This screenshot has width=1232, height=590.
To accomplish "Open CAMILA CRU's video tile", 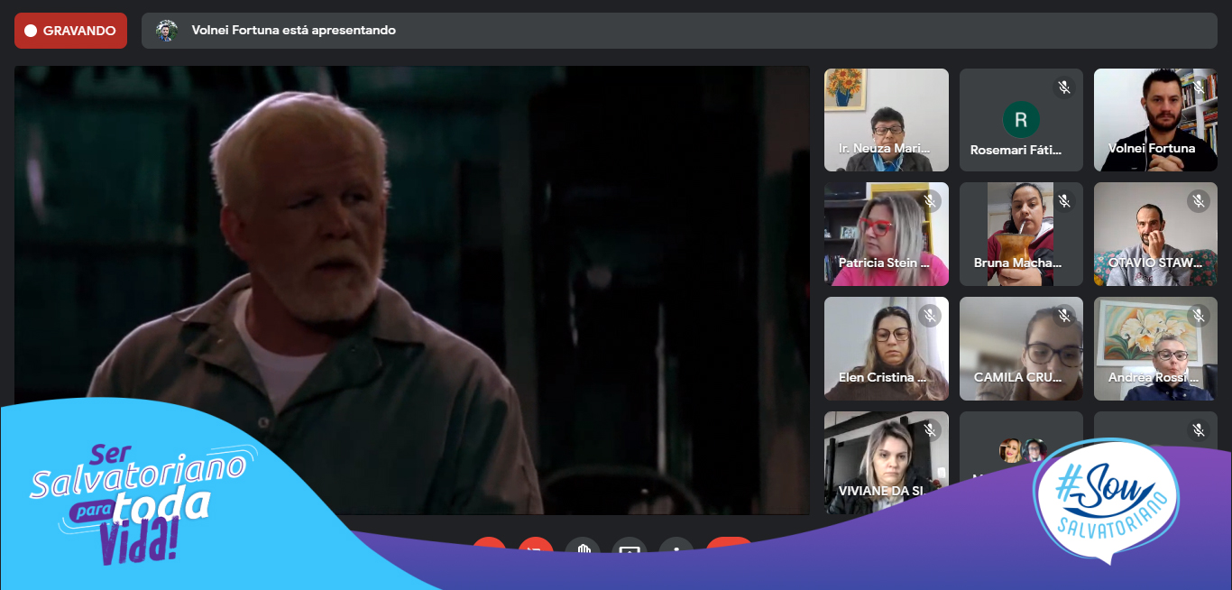I will point(1021,349).
